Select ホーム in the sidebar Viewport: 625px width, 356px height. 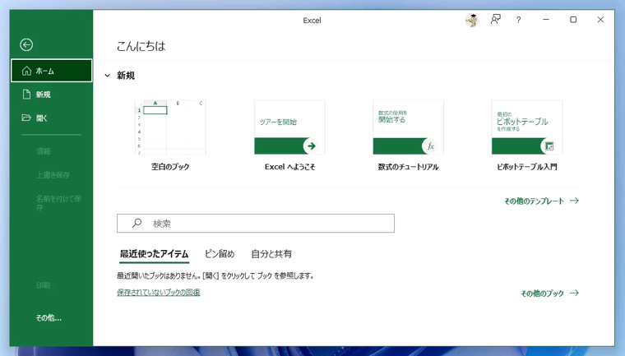click(x=52, y=71)
